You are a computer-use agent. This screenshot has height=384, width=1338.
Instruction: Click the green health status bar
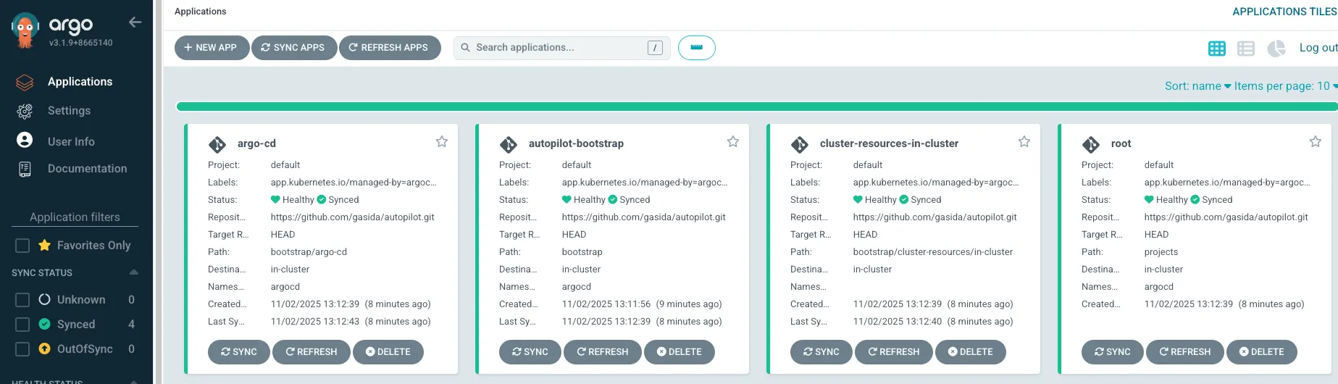click(756, 107)
